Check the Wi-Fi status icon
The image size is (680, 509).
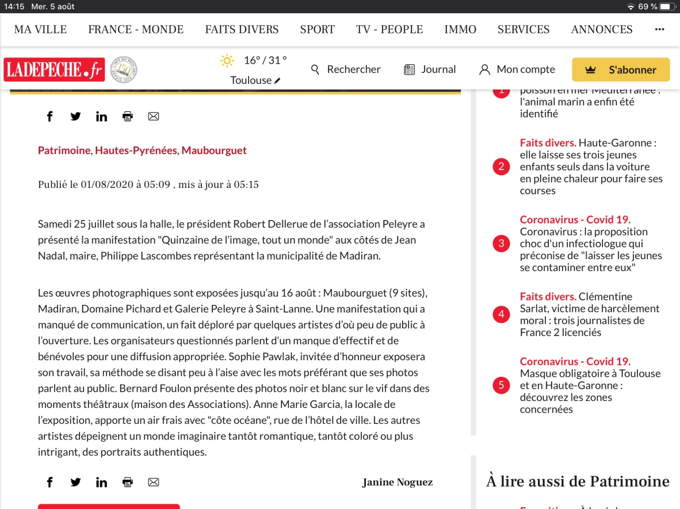click(x=631, y=6)
